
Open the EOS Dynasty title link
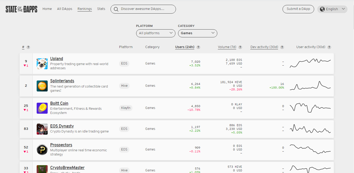[62, 126]
